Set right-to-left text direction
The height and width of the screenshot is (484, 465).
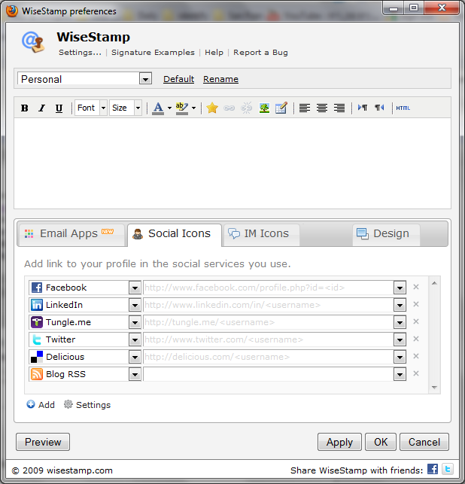tap(379, 108)
